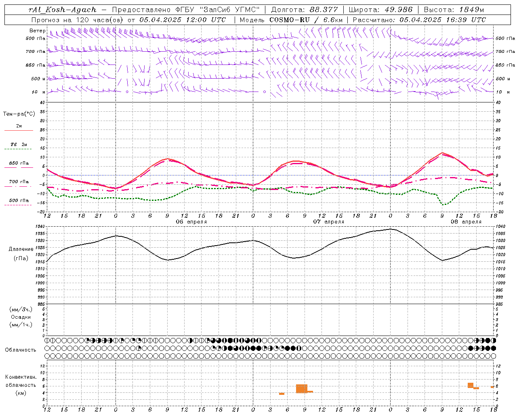Click the Давление pressure chart label
Viewport: 517px width, 413px height.
pos(21,249)
